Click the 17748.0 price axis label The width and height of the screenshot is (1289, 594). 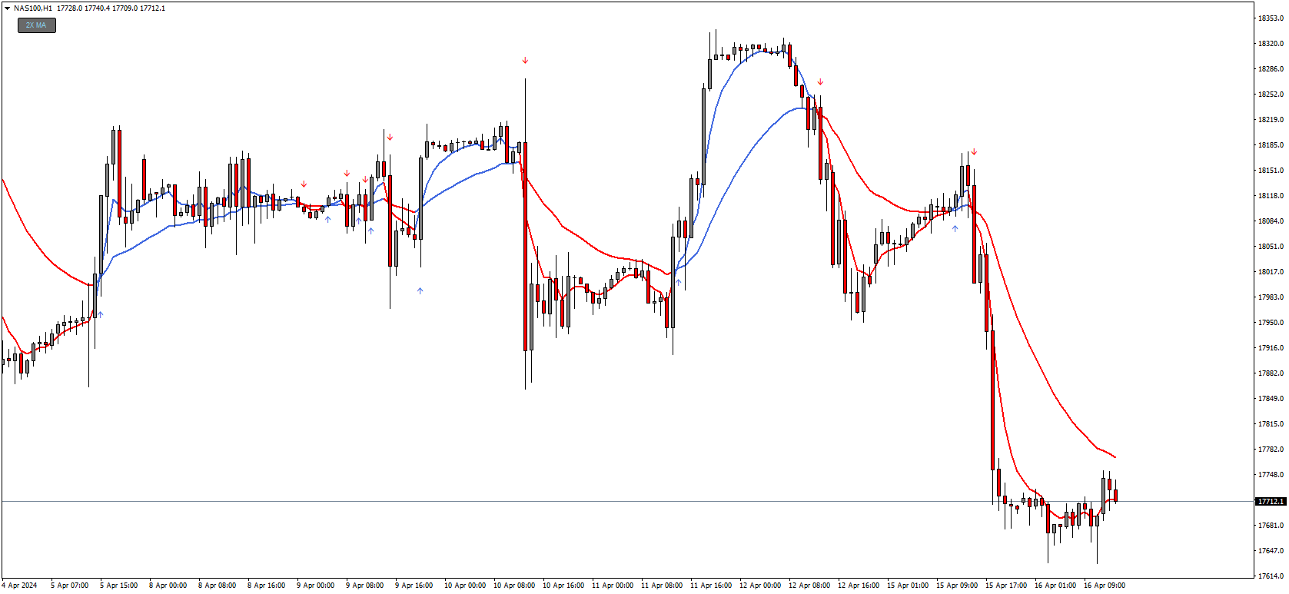(x=1271, y=475)
